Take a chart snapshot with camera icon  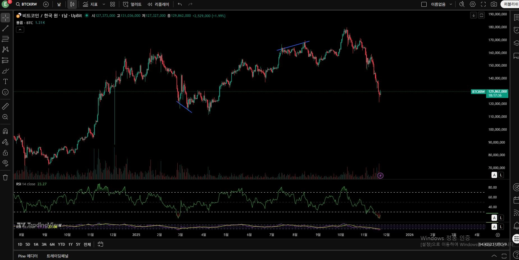coord(494,4)
